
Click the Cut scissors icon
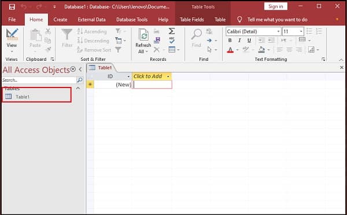click(48, 31)
